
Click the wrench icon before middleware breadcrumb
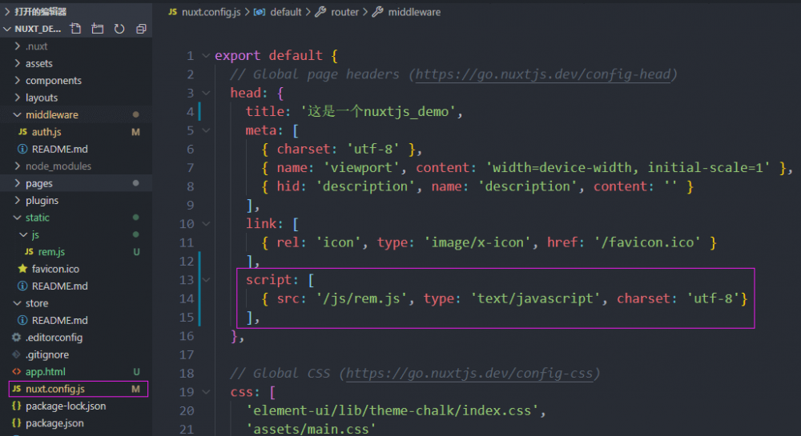pos(377,12)
